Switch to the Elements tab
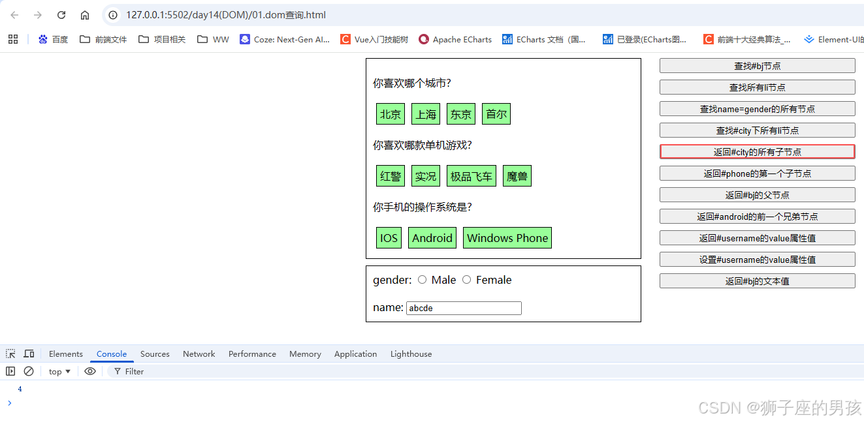The height and width of the screenshot is (422, 864). (66, 354)
